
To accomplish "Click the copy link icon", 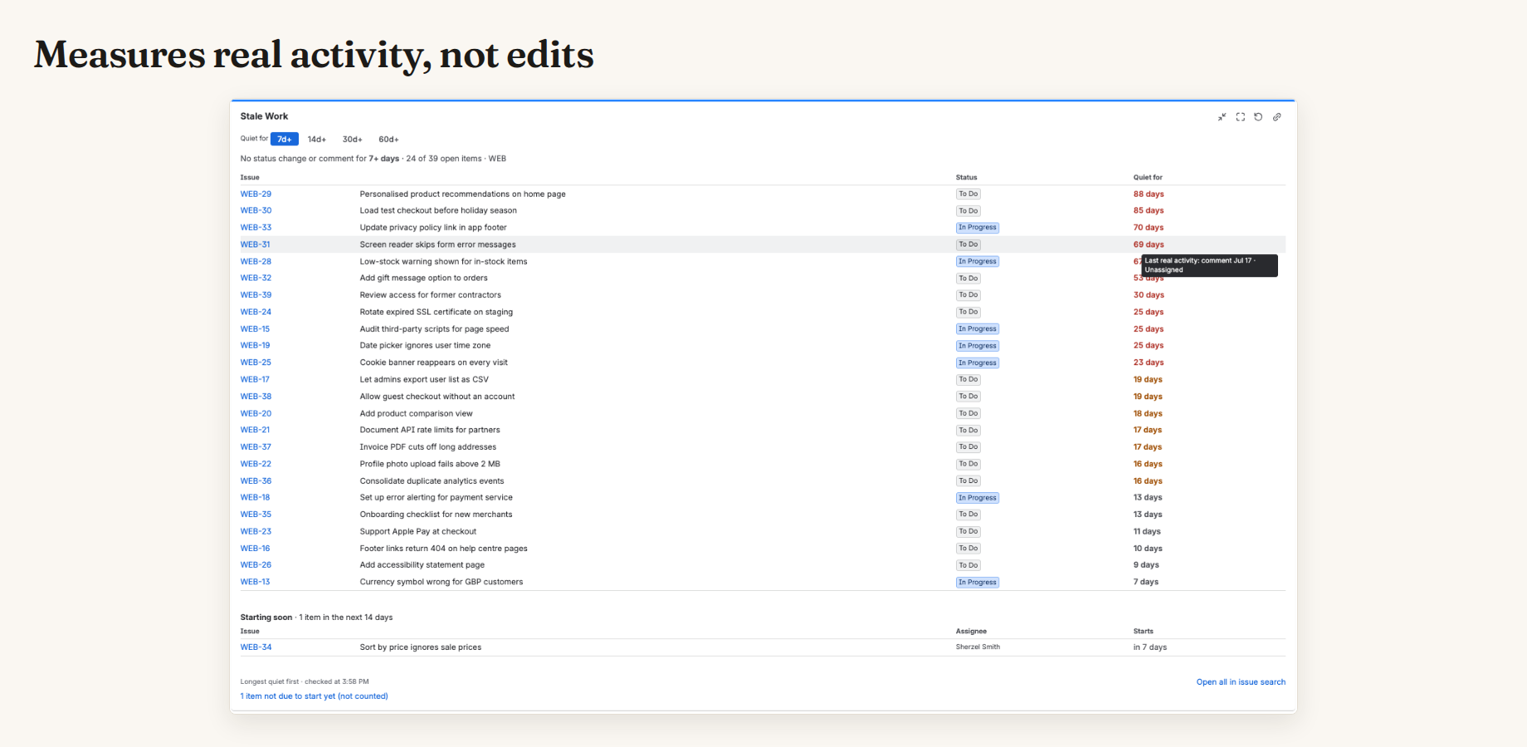I will click(1276, 117).
